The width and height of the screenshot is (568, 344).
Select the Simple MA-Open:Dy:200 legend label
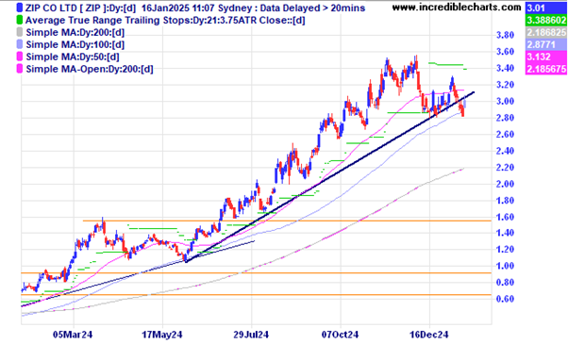coord(90,69)
